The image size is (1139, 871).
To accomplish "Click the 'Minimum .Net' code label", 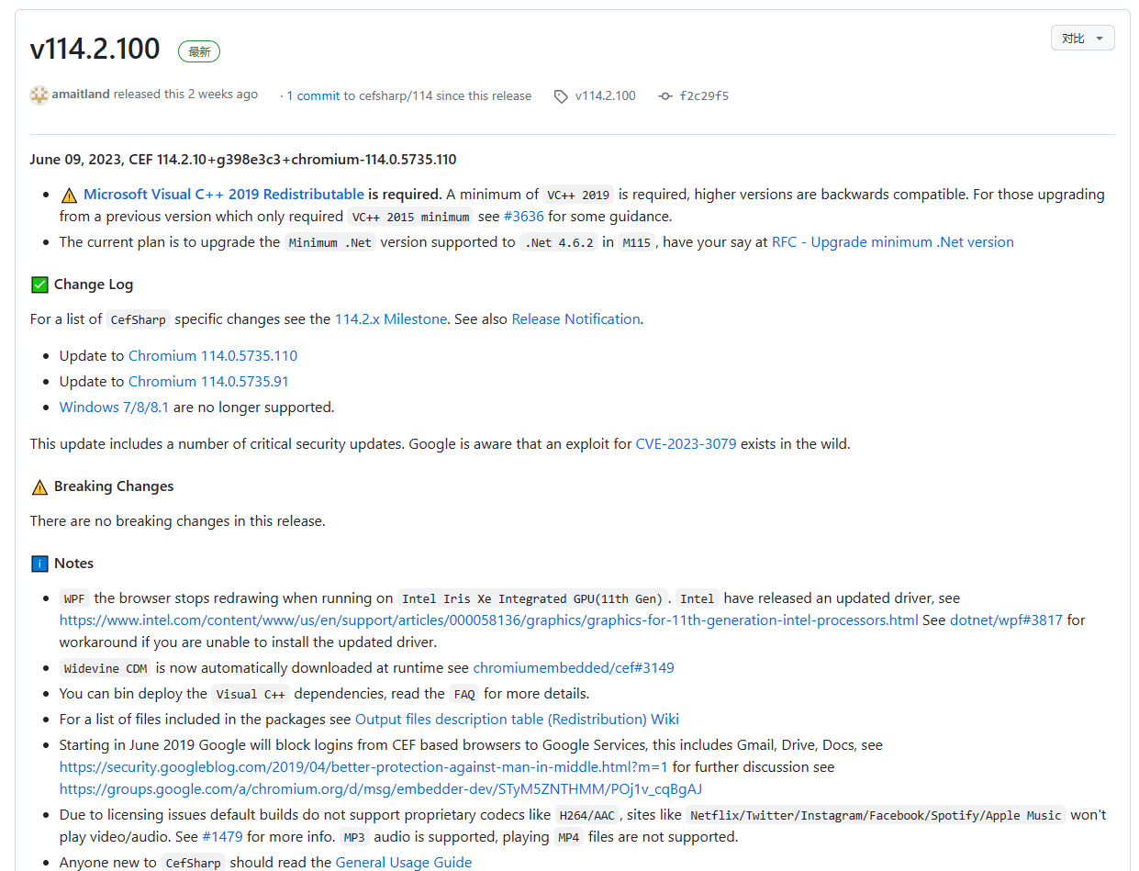I will click(330, 243).
